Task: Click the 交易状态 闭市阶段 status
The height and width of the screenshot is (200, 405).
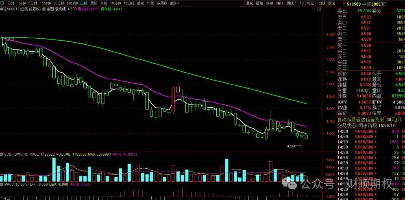Action: point(357,126)
